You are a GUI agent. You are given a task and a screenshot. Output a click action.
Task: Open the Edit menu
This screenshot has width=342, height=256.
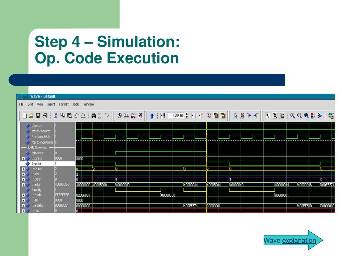point(30,104)
